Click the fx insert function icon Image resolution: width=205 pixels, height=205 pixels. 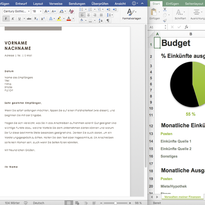(186, 27)
